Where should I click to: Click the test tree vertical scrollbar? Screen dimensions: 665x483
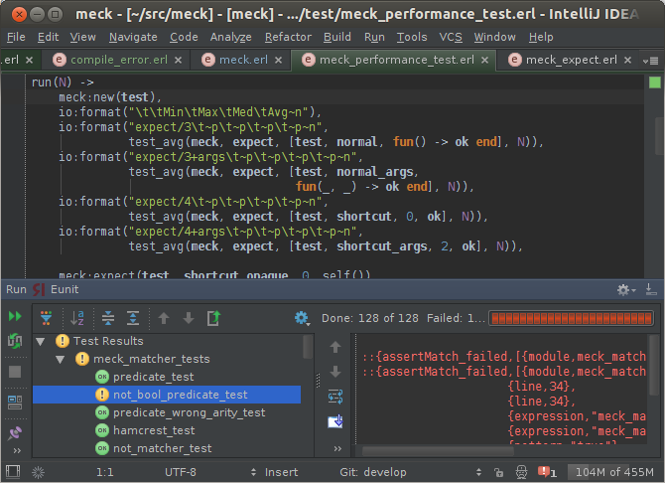click(x=309, y=348)
